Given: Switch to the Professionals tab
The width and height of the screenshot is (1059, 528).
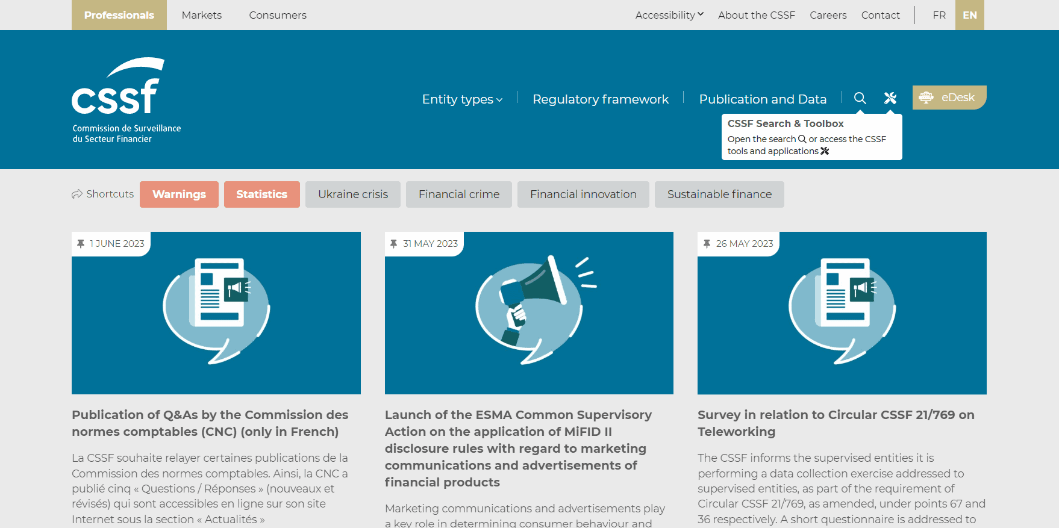Looking at the screenshot, I should (119, 15).
